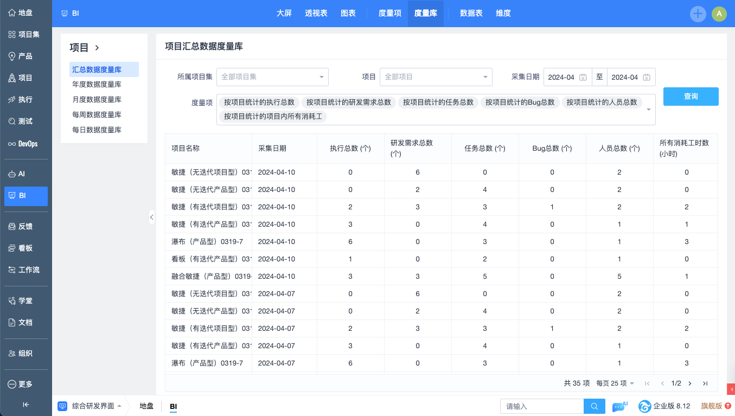The height and width of the screenshot is (416, 735).
Task: Click the blue plus create button
Action: click(x=698, y=14)
